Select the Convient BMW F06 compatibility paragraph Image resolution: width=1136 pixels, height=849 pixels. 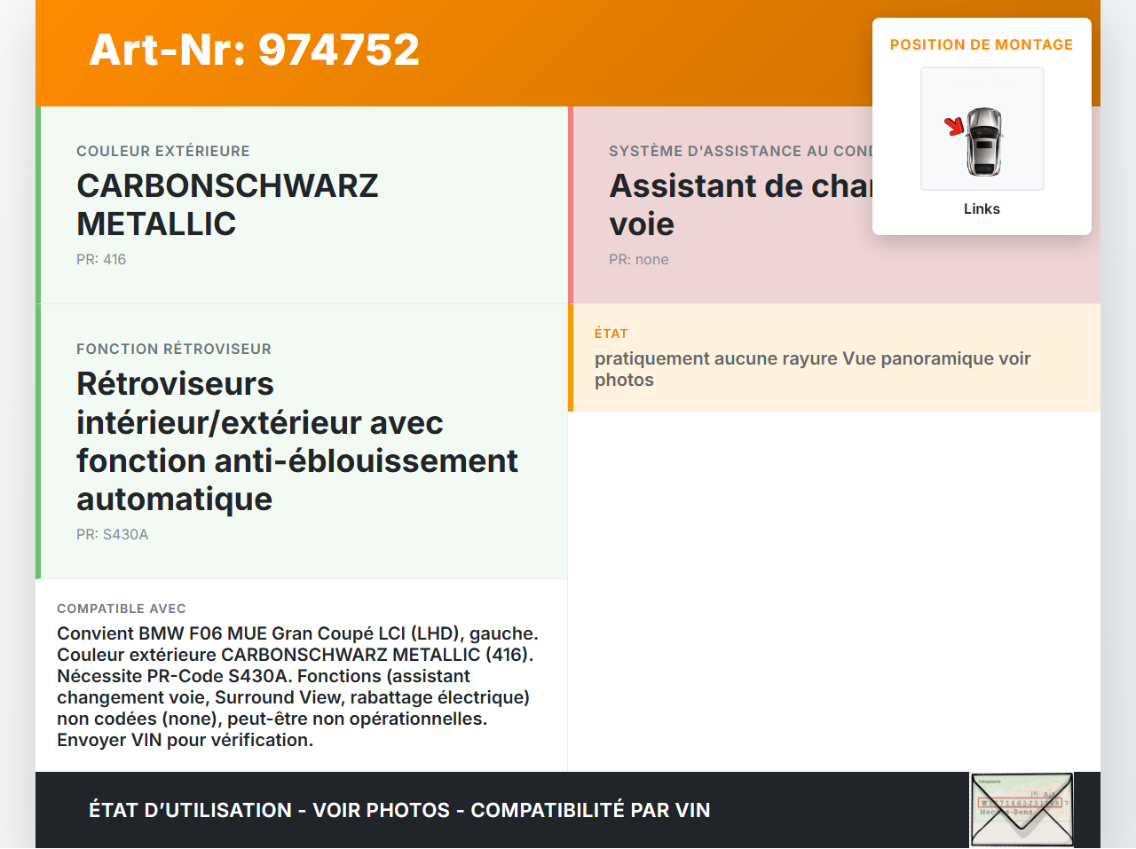click(x=298, y=687)
